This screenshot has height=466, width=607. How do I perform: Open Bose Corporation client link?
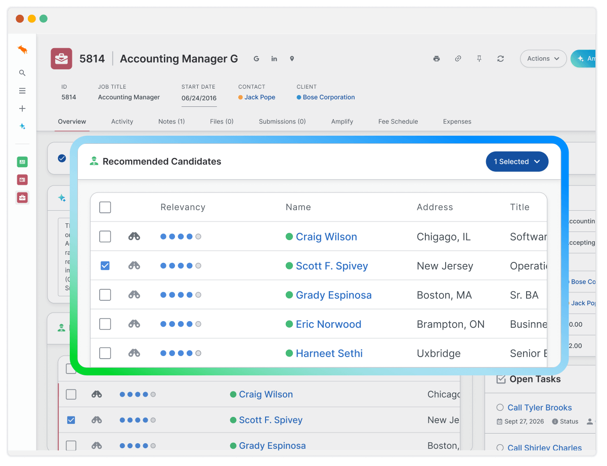pos(329,97)
